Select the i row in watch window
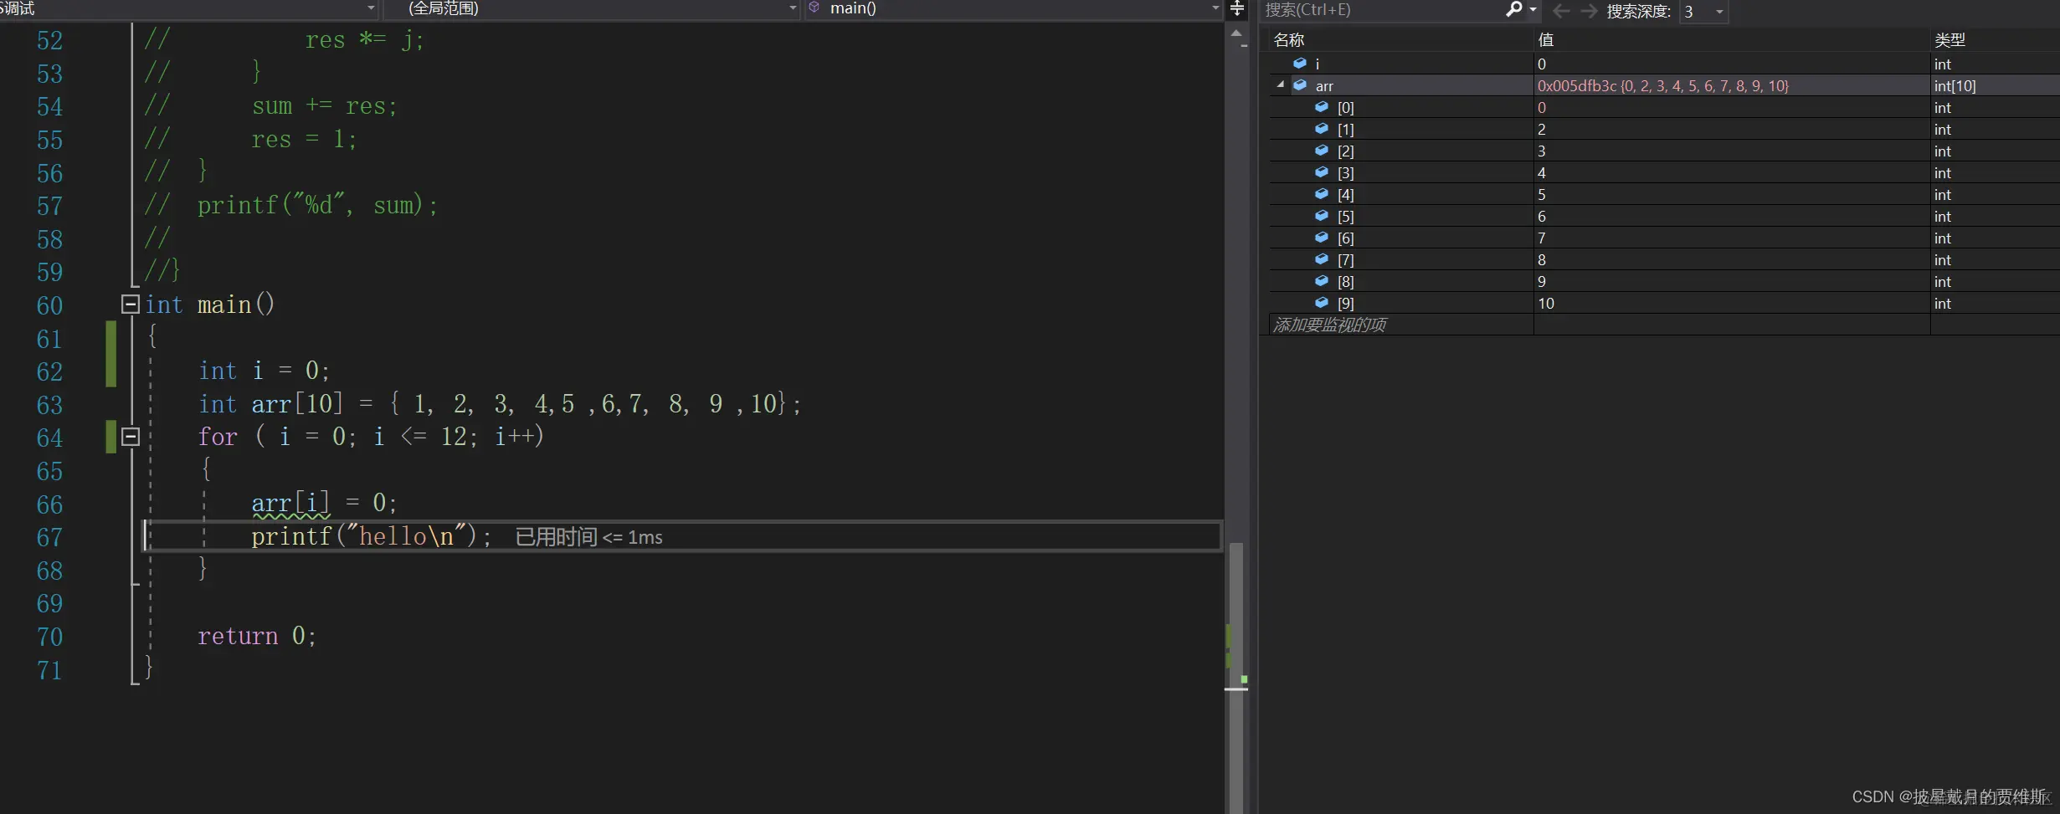 pyautogui.click(x=1664, y=64)
